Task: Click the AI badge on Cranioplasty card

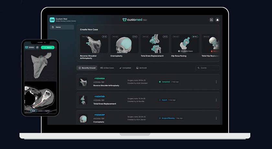Action: tap(135, 37)
